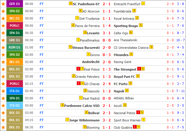Click AD Alcorcon's yellow card count icon
The width and height of the screenshot is (186, 131).
pyautogui.click(x=81, y=11)
